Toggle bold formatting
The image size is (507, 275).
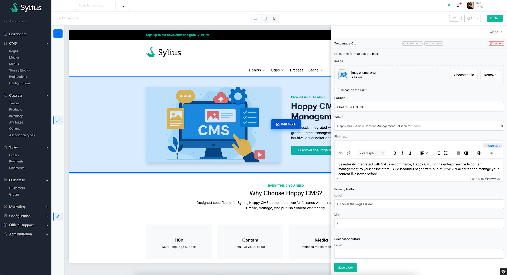[x=395, y=153]
